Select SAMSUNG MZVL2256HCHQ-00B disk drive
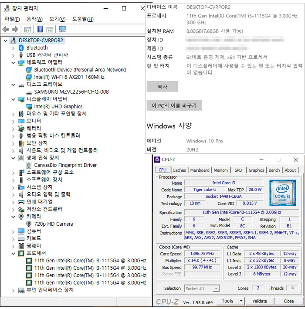 point(71,92)
